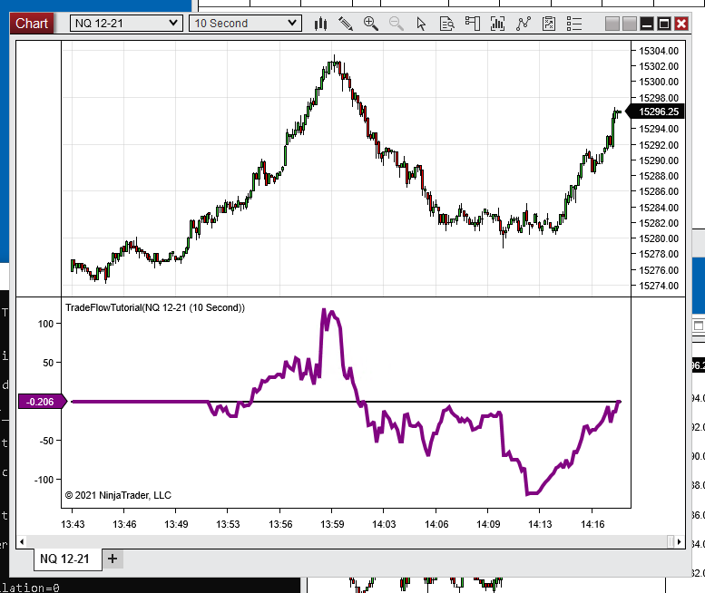
Task: Click the 13:43 time axis label
Action: [73, 524]
